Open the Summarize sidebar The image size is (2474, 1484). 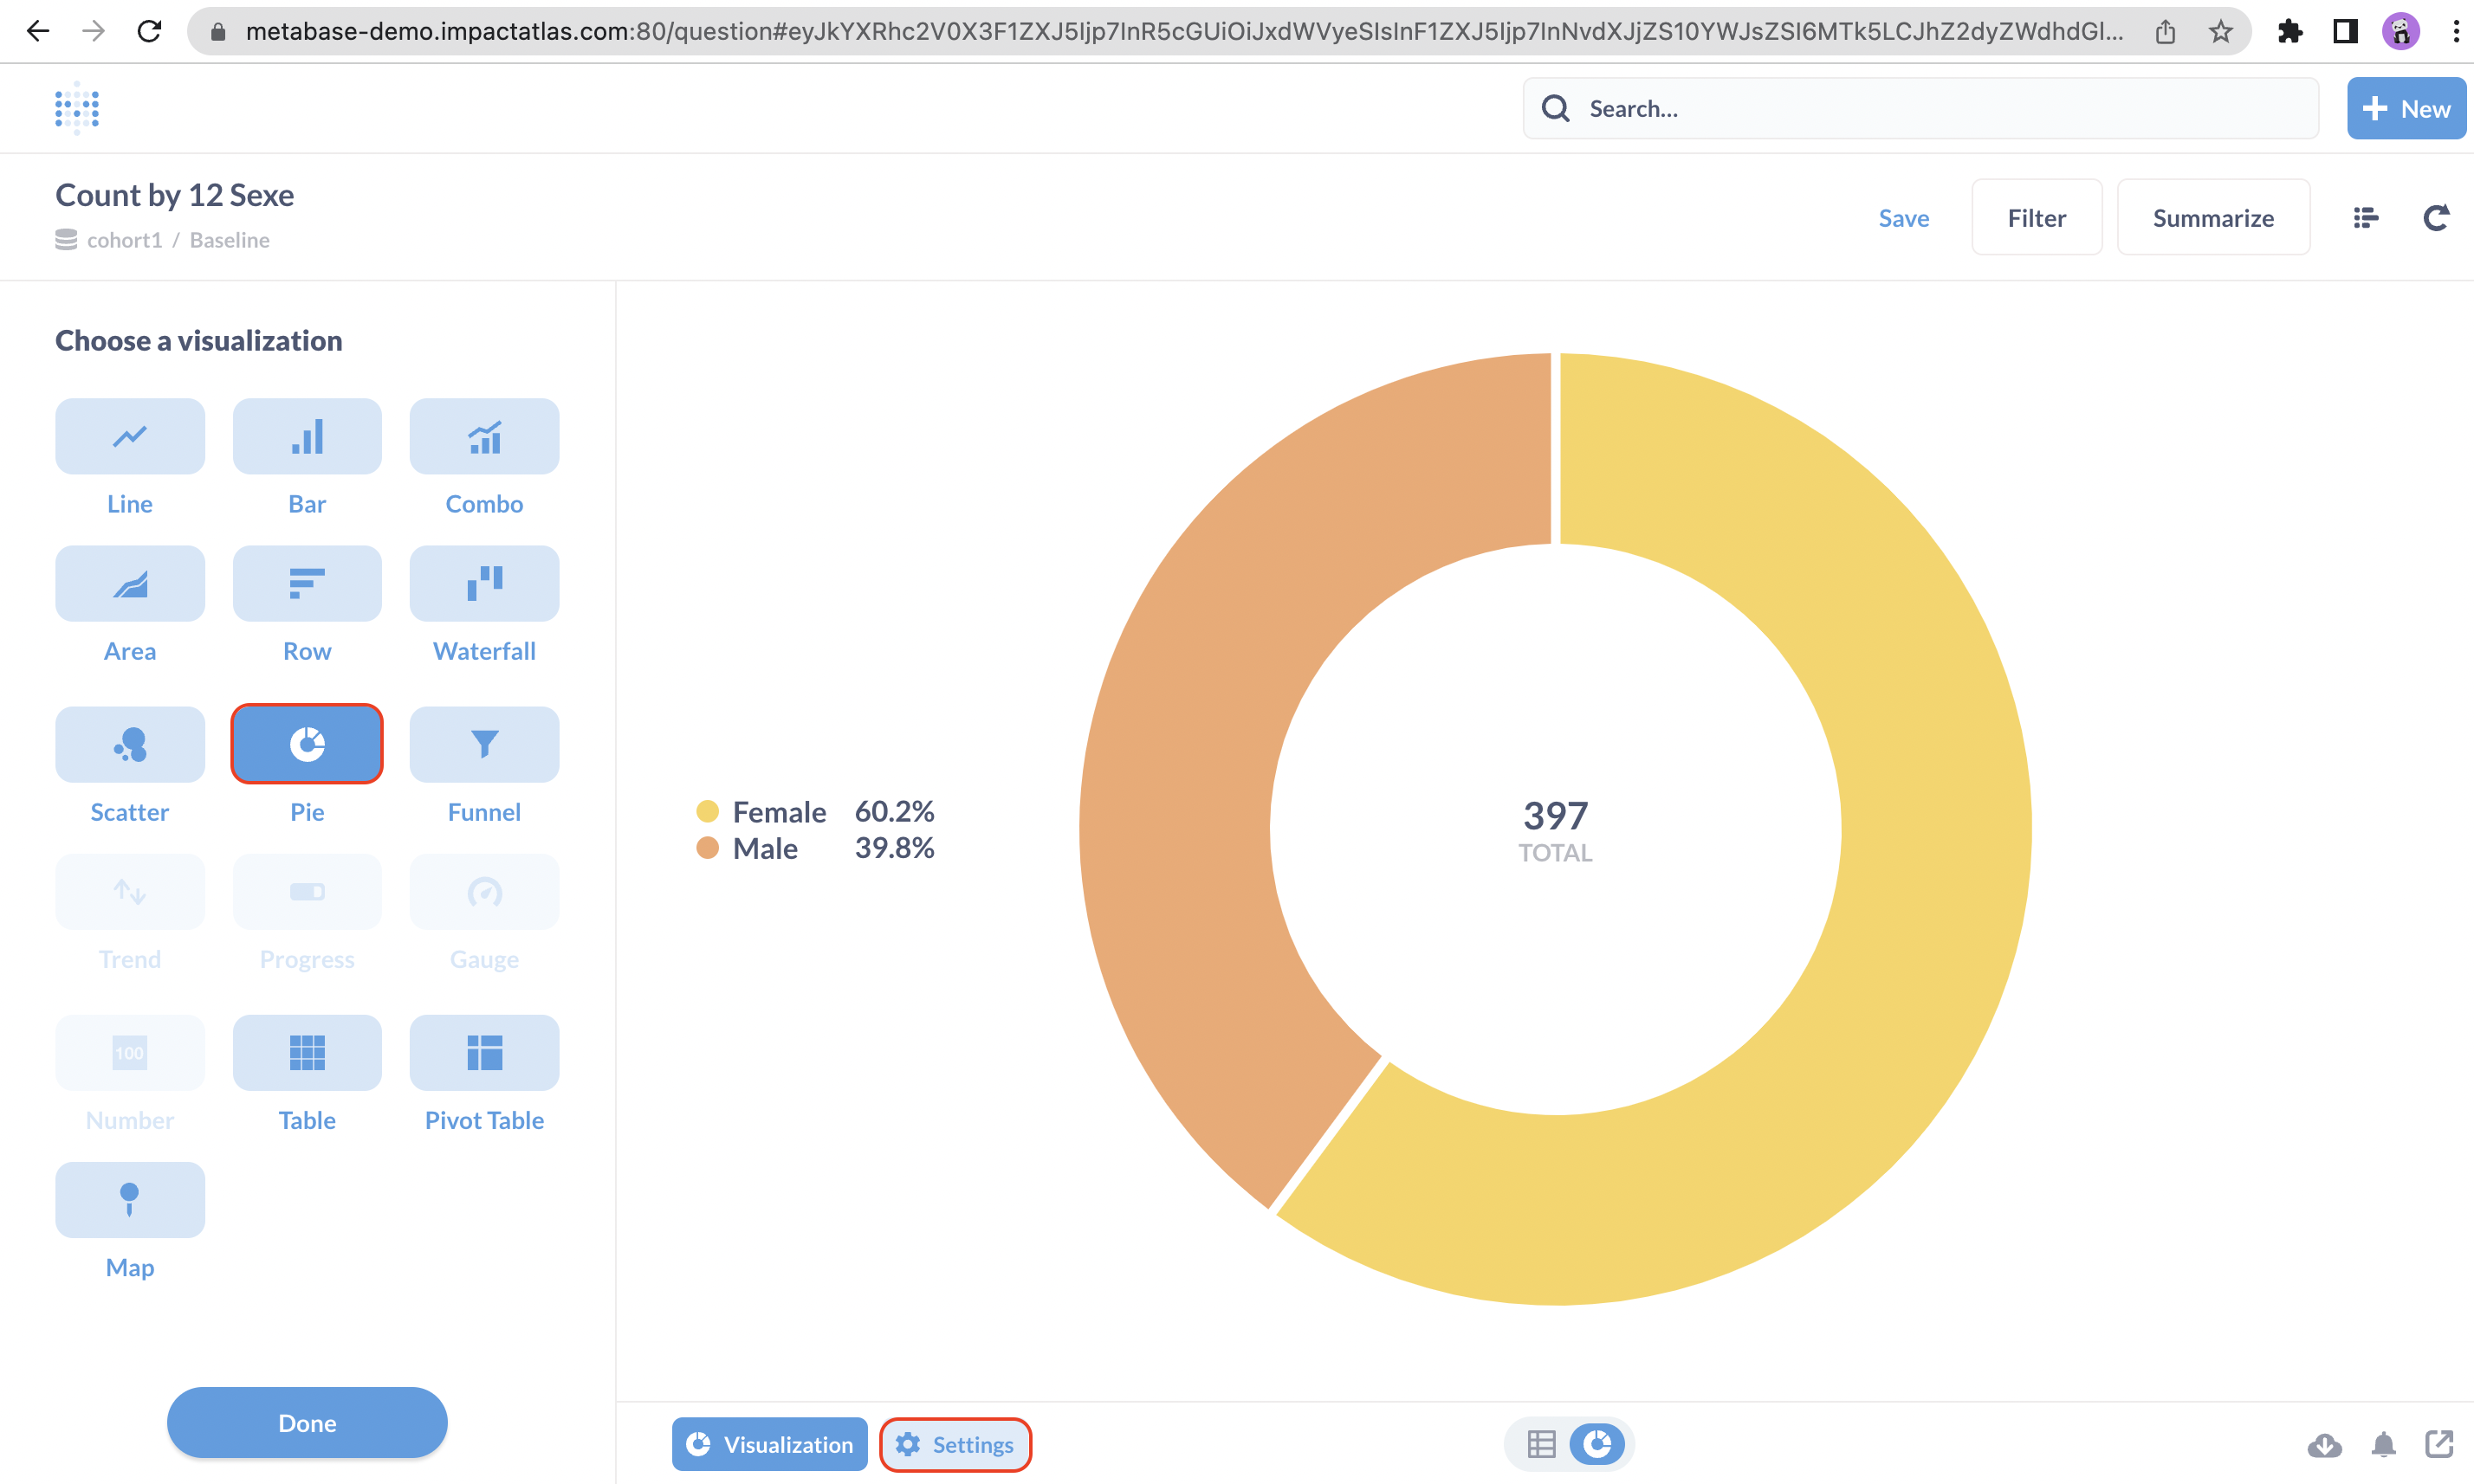point(2213,218)
